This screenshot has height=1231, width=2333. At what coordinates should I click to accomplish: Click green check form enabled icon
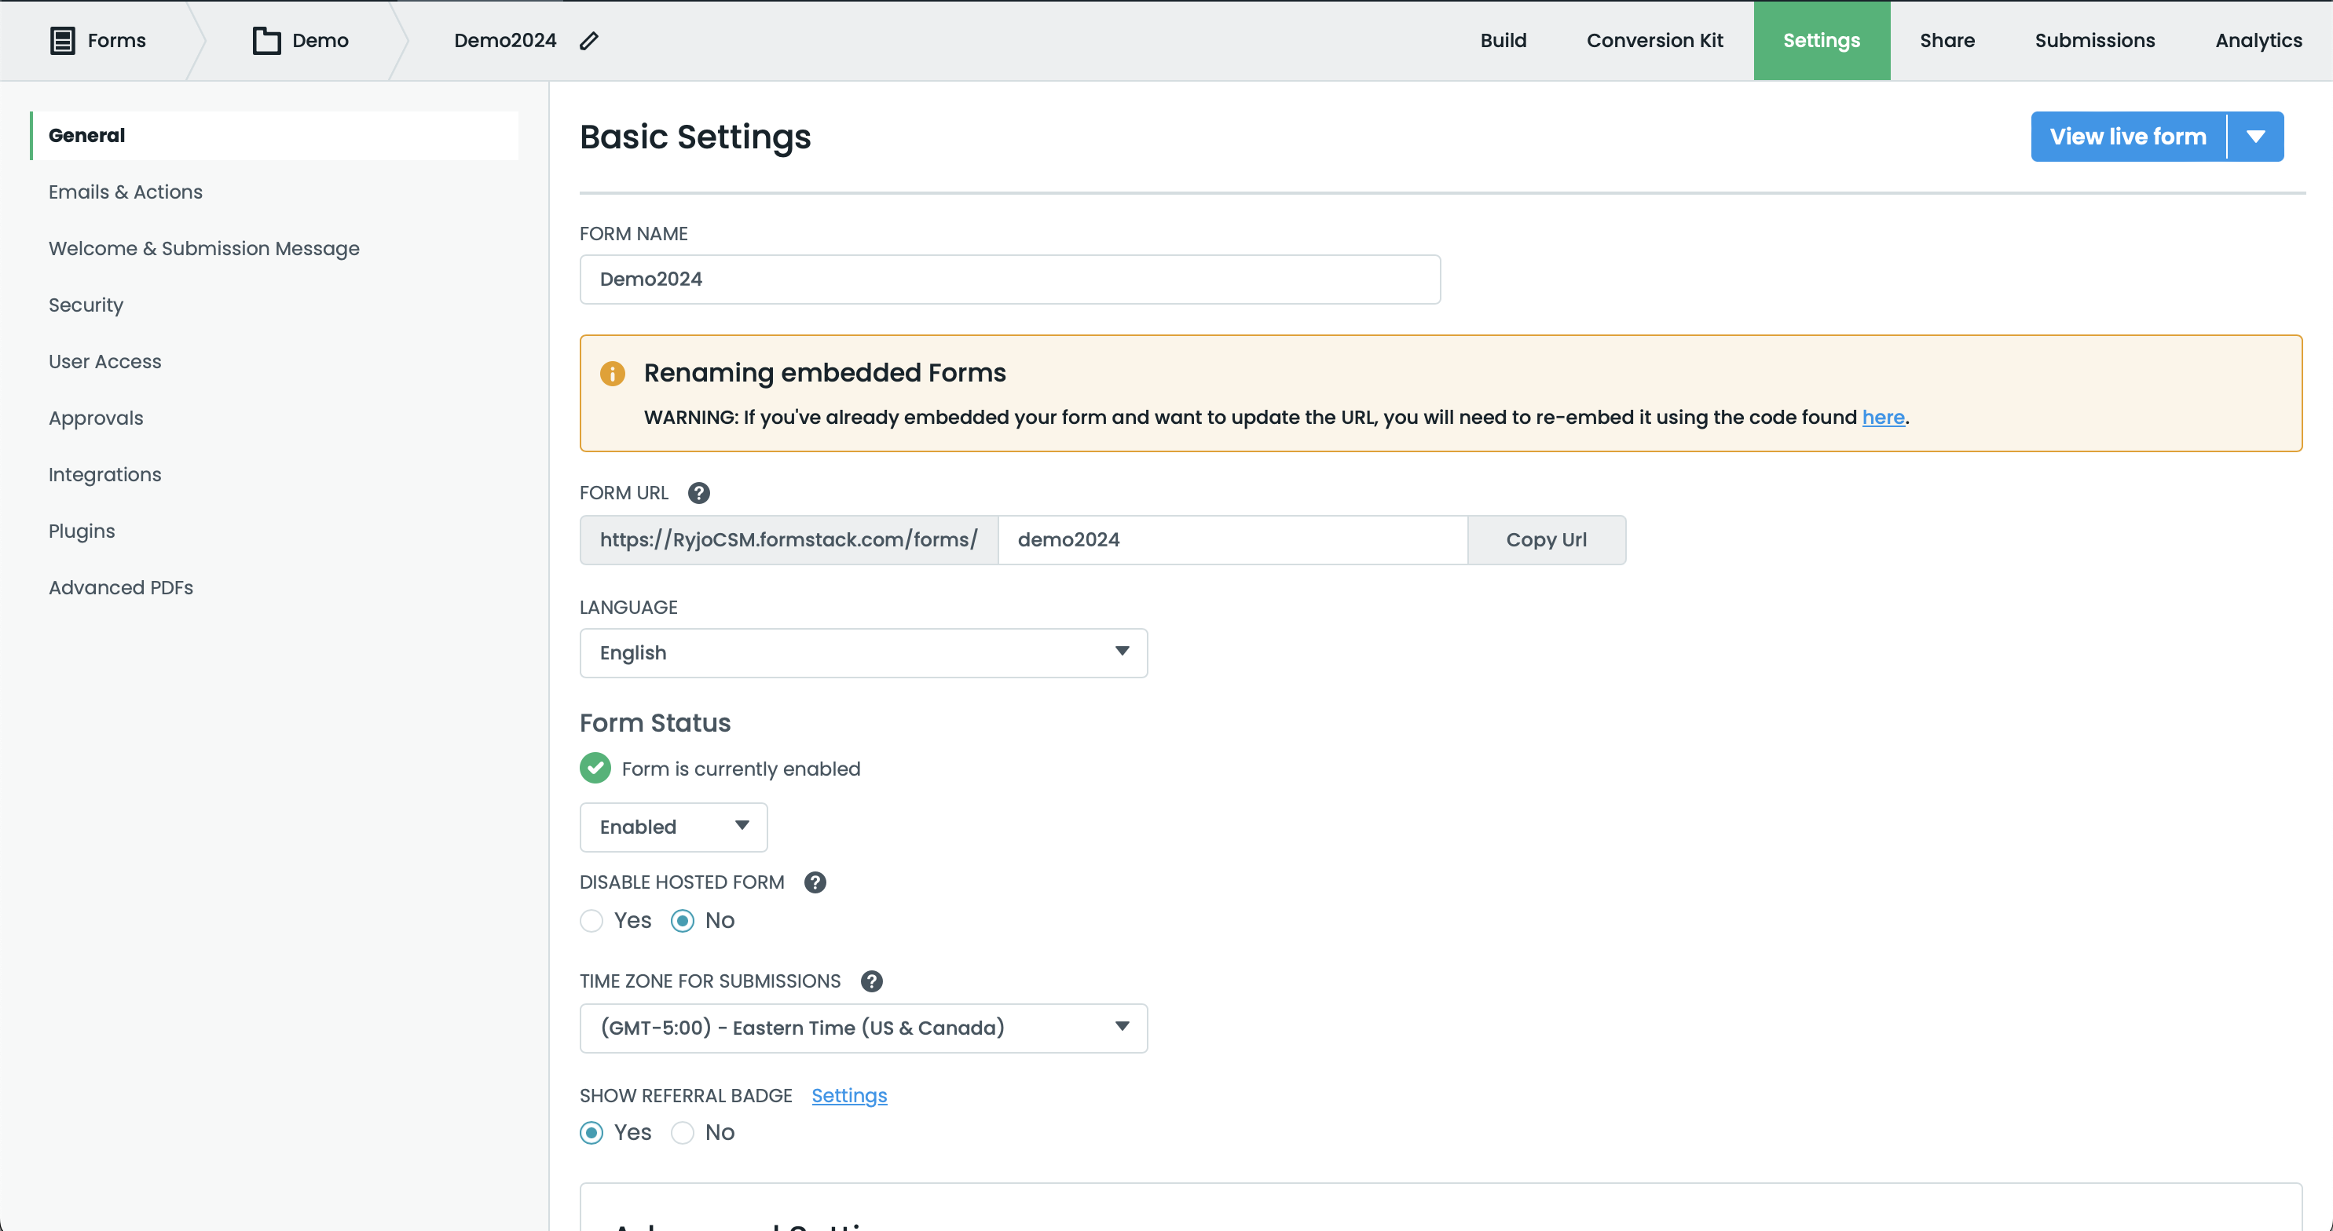click(x=595, y=769)
